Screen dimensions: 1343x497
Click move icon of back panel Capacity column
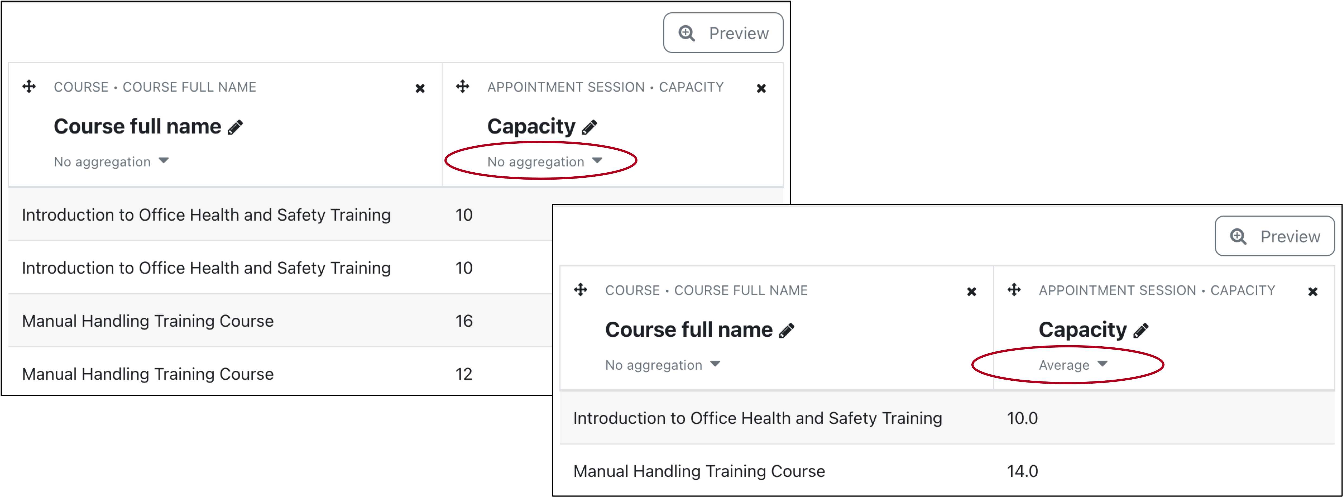(462, 87)
